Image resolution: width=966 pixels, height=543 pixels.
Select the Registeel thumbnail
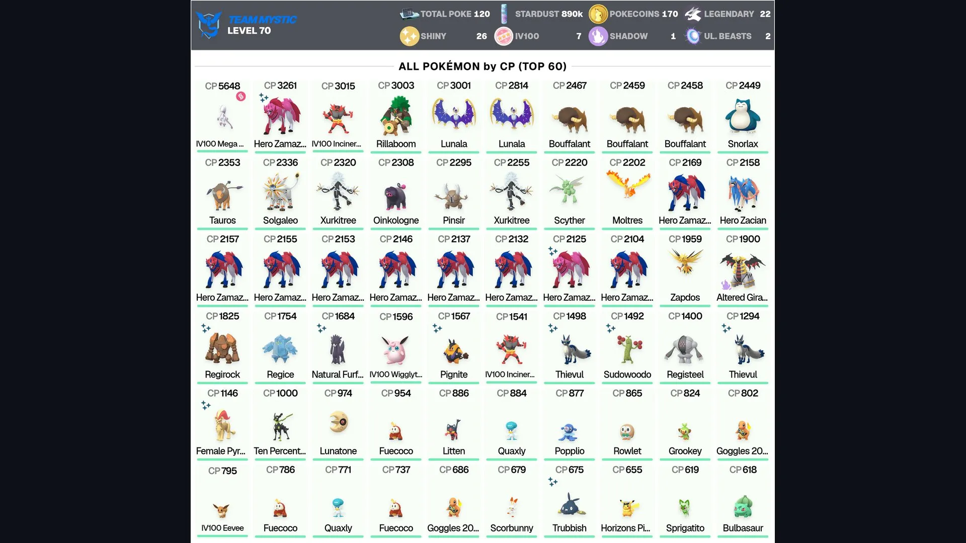[x=685, y=349]
